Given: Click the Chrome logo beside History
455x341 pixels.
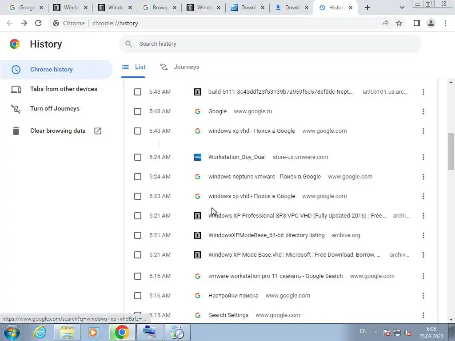Looking at the screenshot, I should click(15, 44).
